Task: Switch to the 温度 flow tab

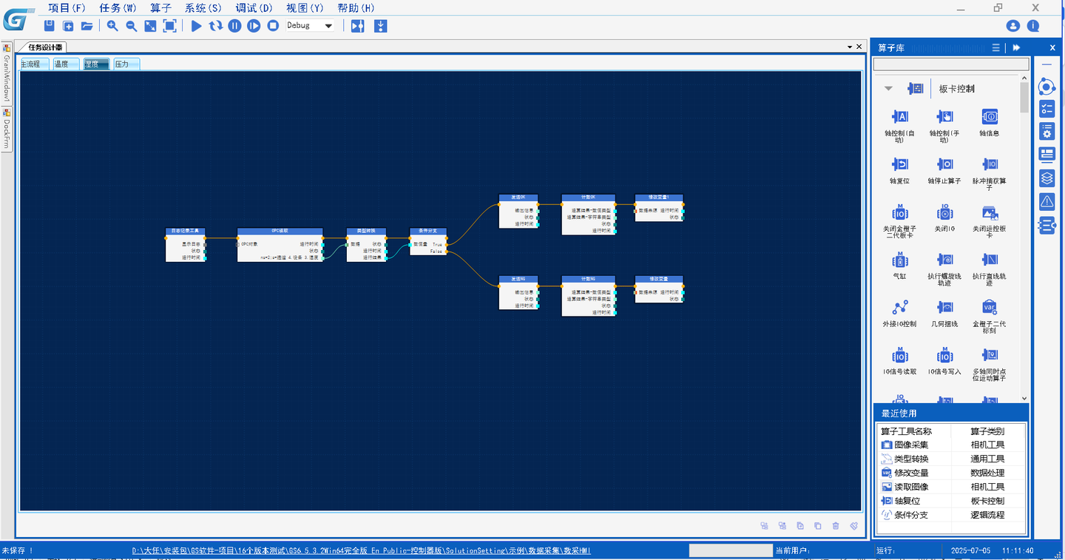Action: 65,64
